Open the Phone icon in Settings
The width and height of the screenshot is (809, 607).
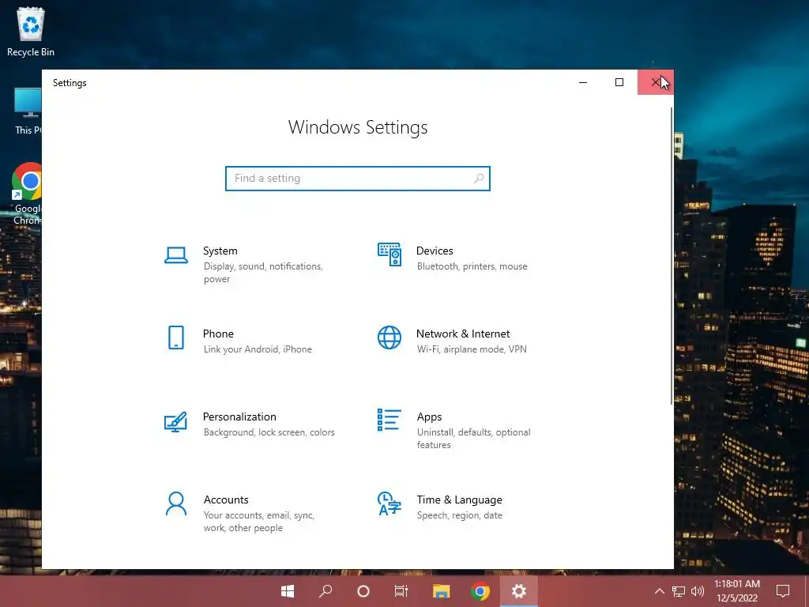click(176, 337)
